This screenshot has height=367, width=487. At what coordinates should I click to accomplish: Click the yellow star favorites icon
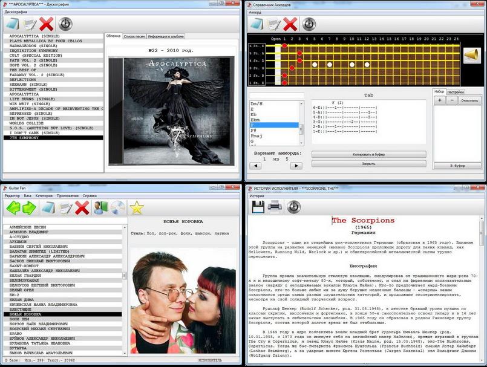click(137, 208)
